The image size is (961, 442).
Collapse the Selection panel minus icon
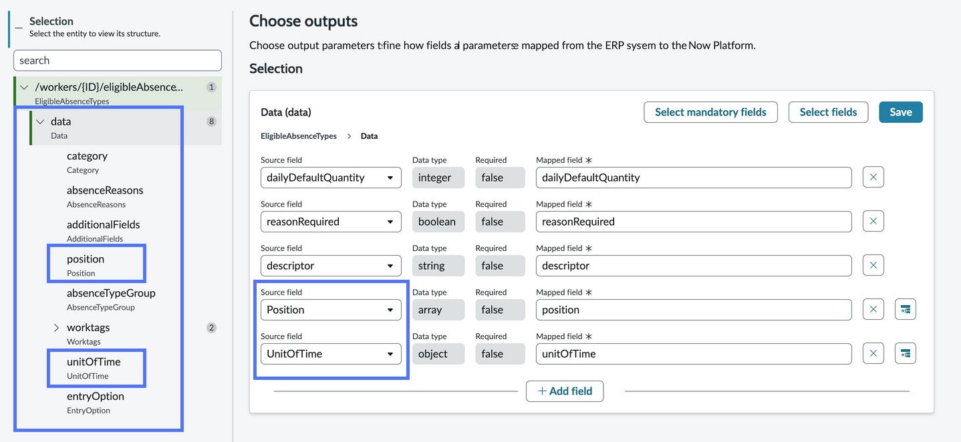pyautogui.click(x=18, y=27)
